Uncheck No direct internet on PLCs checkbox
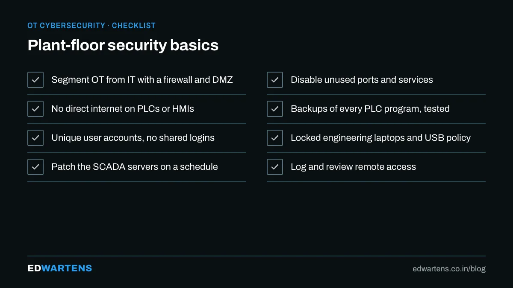This screenshot has width=513, height=288. click(35, 109)
